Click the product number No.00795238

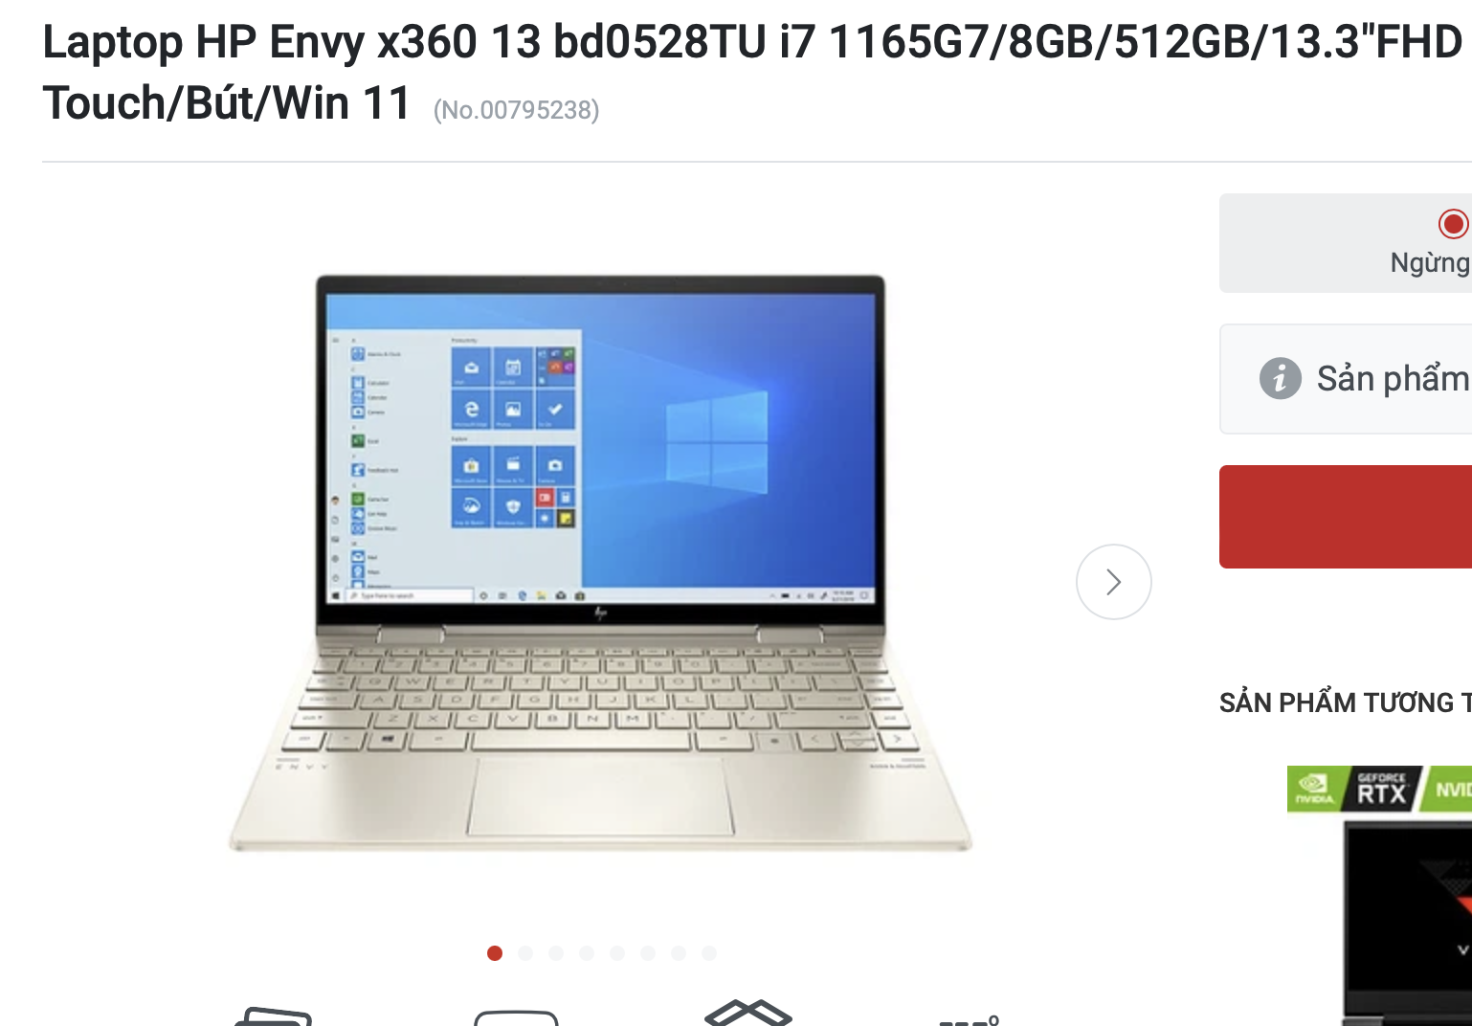517,110
